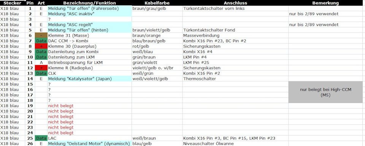Click the "braun/grau/gelb" cable color cell
Viewport: 365px width, 146px height.
(157, 9)
